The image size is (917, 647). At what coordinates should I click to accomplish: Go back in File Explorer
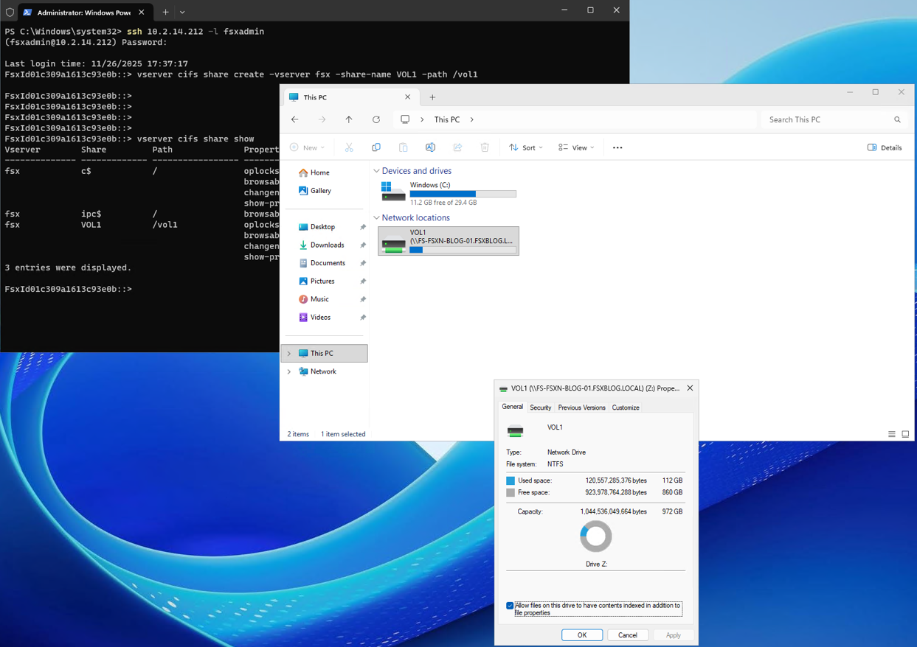click(x=295, y=119)
